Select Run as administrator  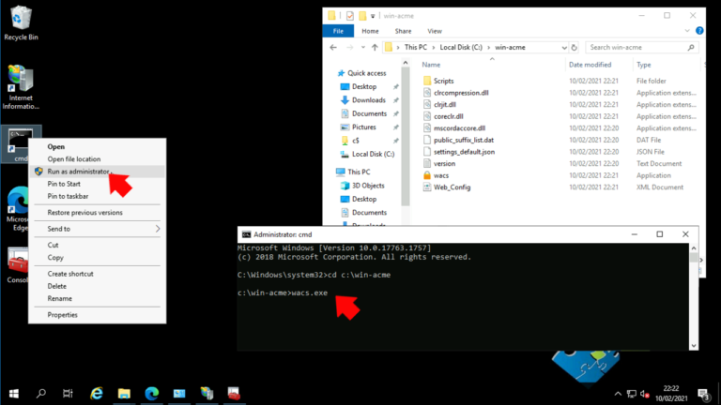pyautogui.click(x=97, y=172)
